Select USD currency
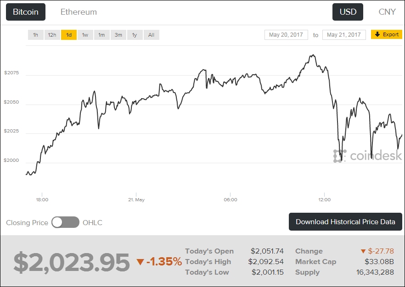The image size is (405, 287). tap(348, 12)
